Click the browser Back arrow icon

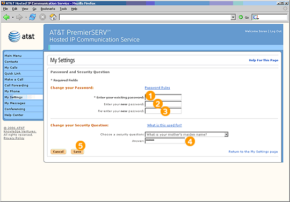6,17
